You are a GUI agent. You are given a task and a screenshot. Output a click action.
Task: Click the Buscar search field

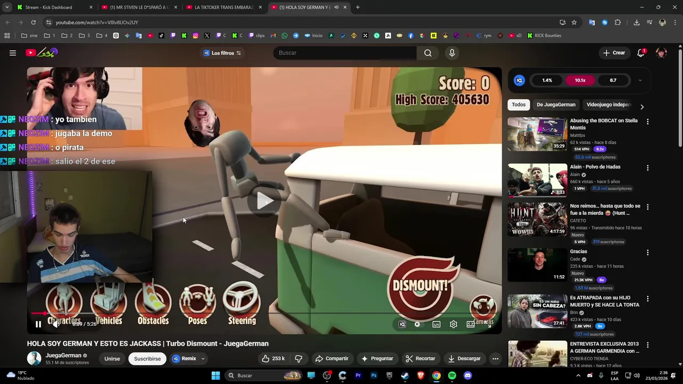[345, 53]
